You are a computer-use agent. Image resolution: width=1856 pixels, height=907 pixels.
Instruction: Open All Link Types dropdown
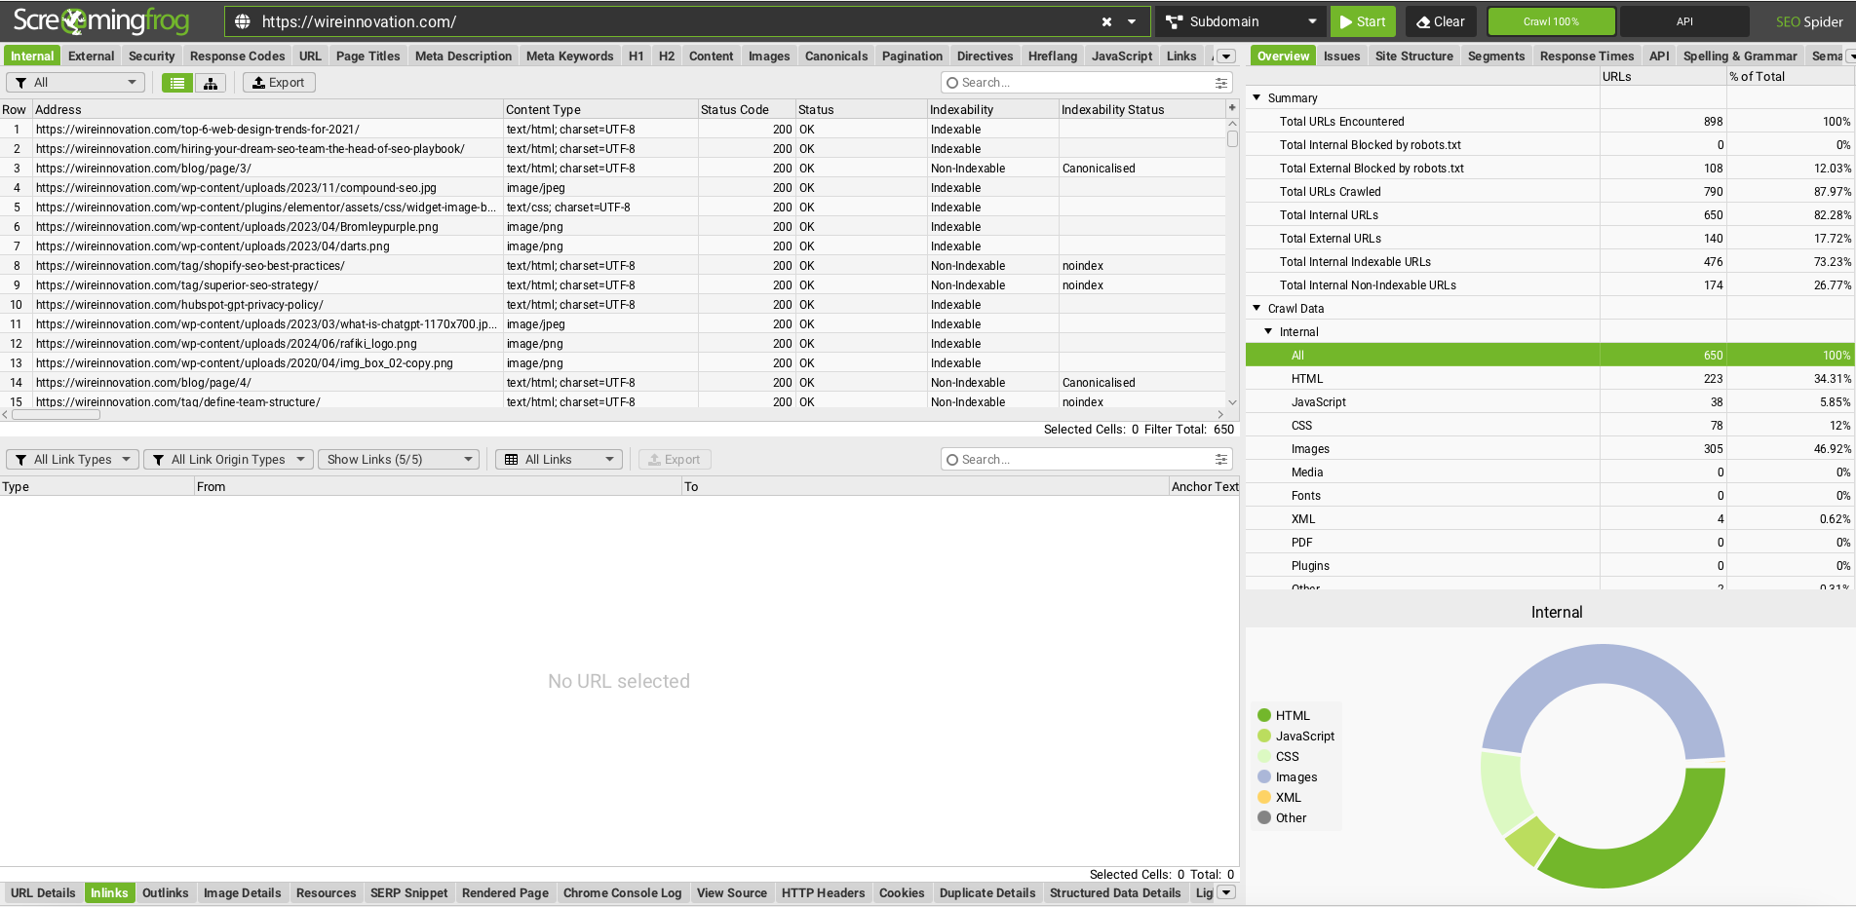pos(72,460)
